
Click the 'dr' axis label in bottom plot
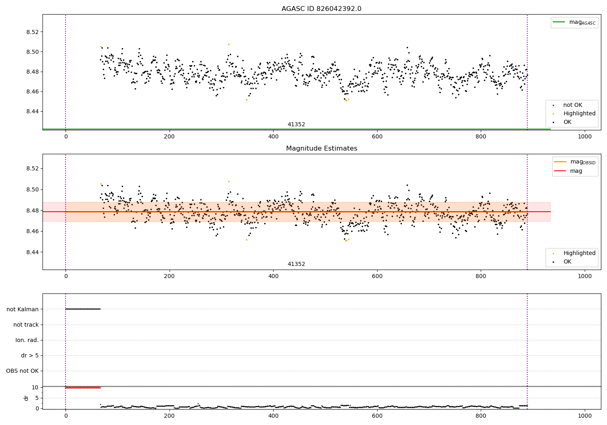[26, 398]
